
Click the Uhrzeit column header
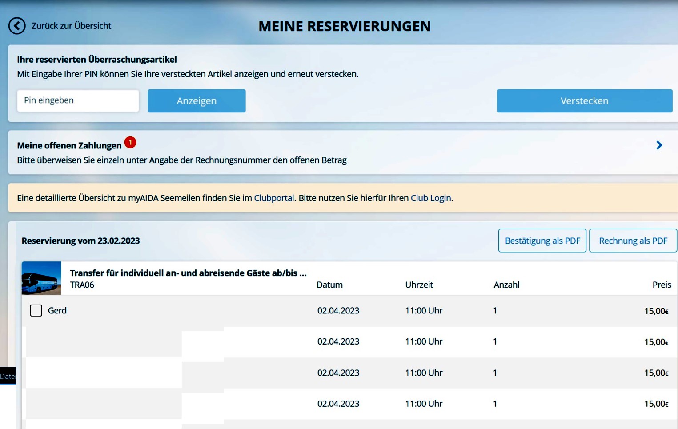click(419, 285)
